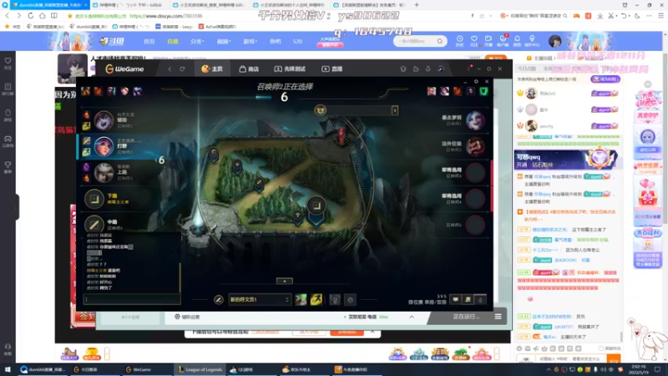Edit the rune page pencil icon
Viewport: 668px width, 376px height.
coord(219,300)
